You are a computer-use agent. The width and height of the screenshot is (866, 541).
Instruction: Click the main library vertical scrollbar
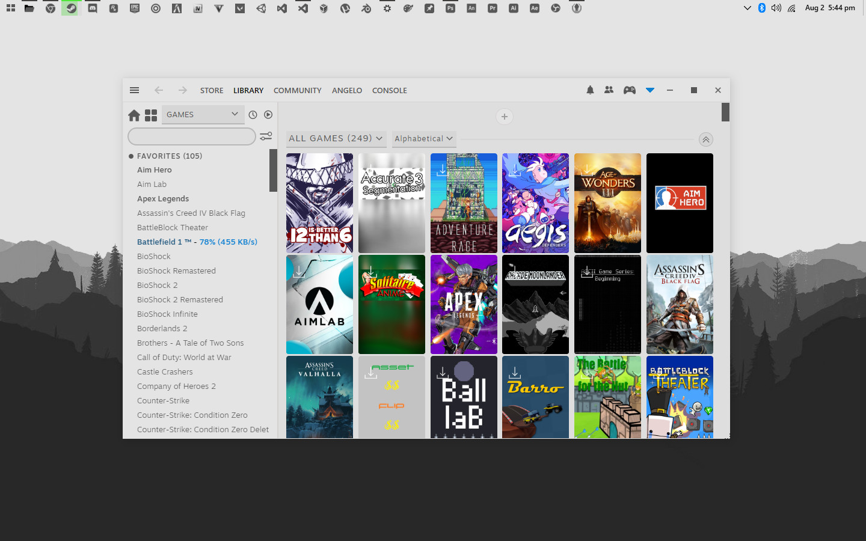coord(725,112)
